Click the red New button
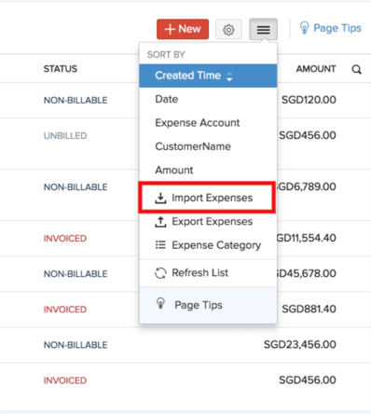Image resolution: width=371 pixels, height=414 pixels. tap(183, 29)
